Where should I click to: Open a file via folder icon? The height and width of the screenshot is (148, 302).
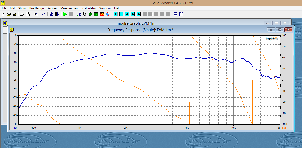point(9,14)
